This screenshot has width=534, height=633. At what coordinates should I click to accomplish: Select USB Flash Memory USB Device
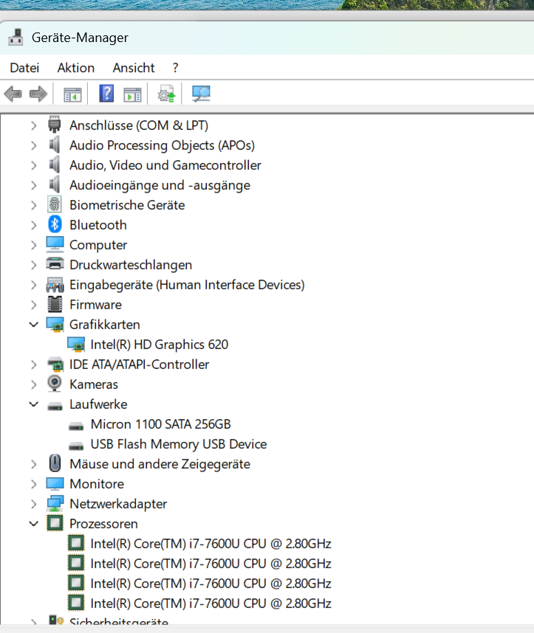179,444
